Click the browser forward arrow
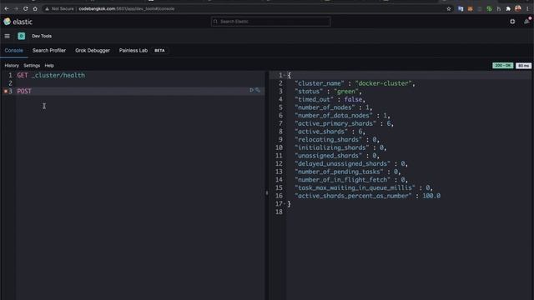 pyautogui.click(x=16, y=9)
